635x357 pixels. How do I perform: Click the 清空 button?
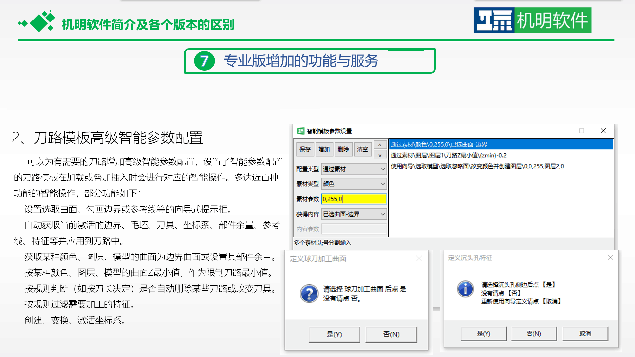pos(362,149)
